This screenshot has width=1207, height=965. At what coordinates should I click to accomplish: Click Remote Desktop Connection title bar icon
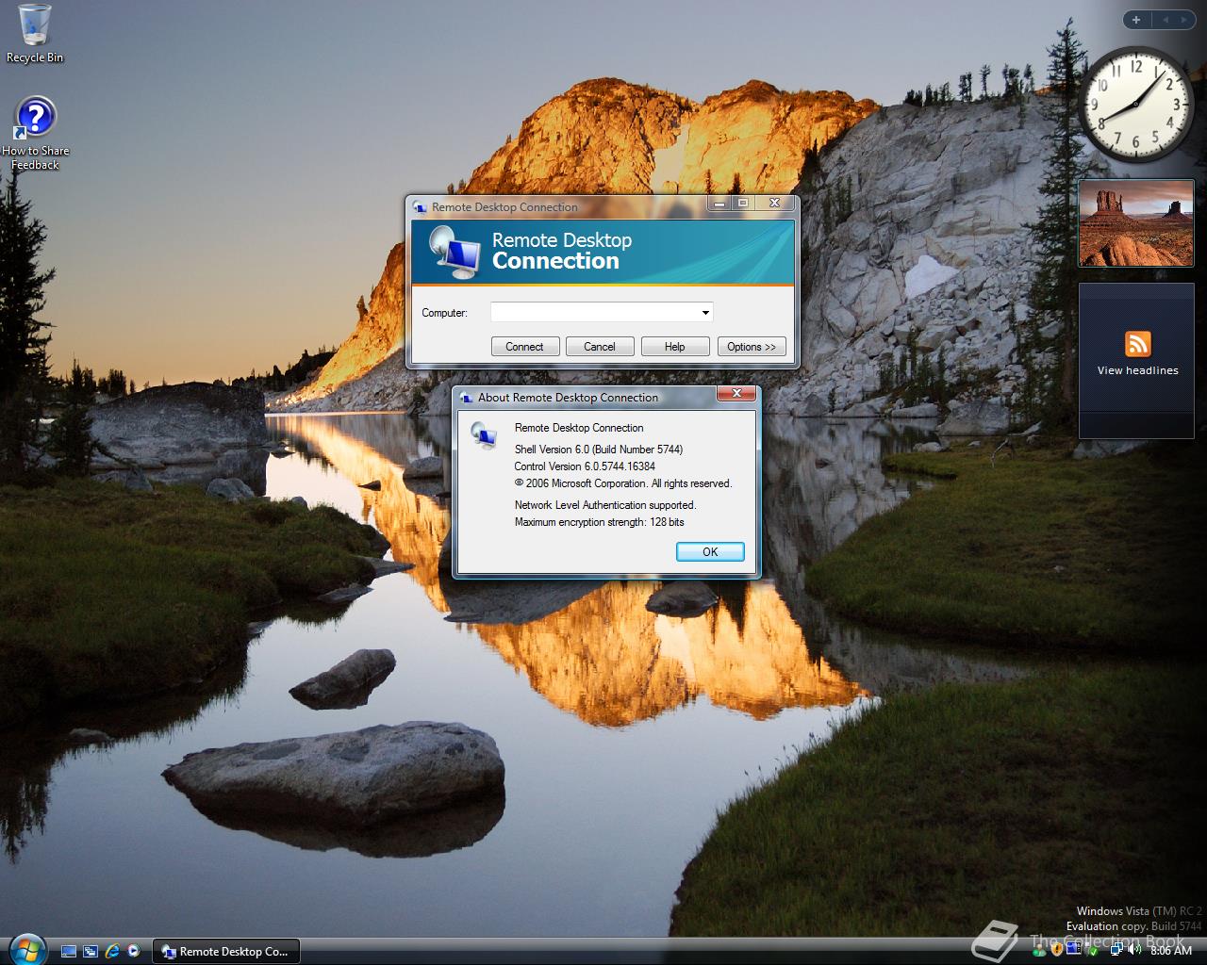[421, 207]
